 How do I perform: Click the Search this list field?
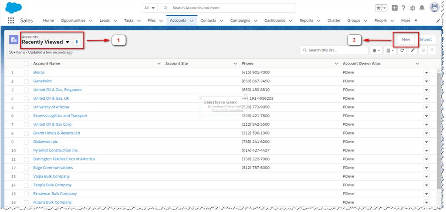(334, 50)
